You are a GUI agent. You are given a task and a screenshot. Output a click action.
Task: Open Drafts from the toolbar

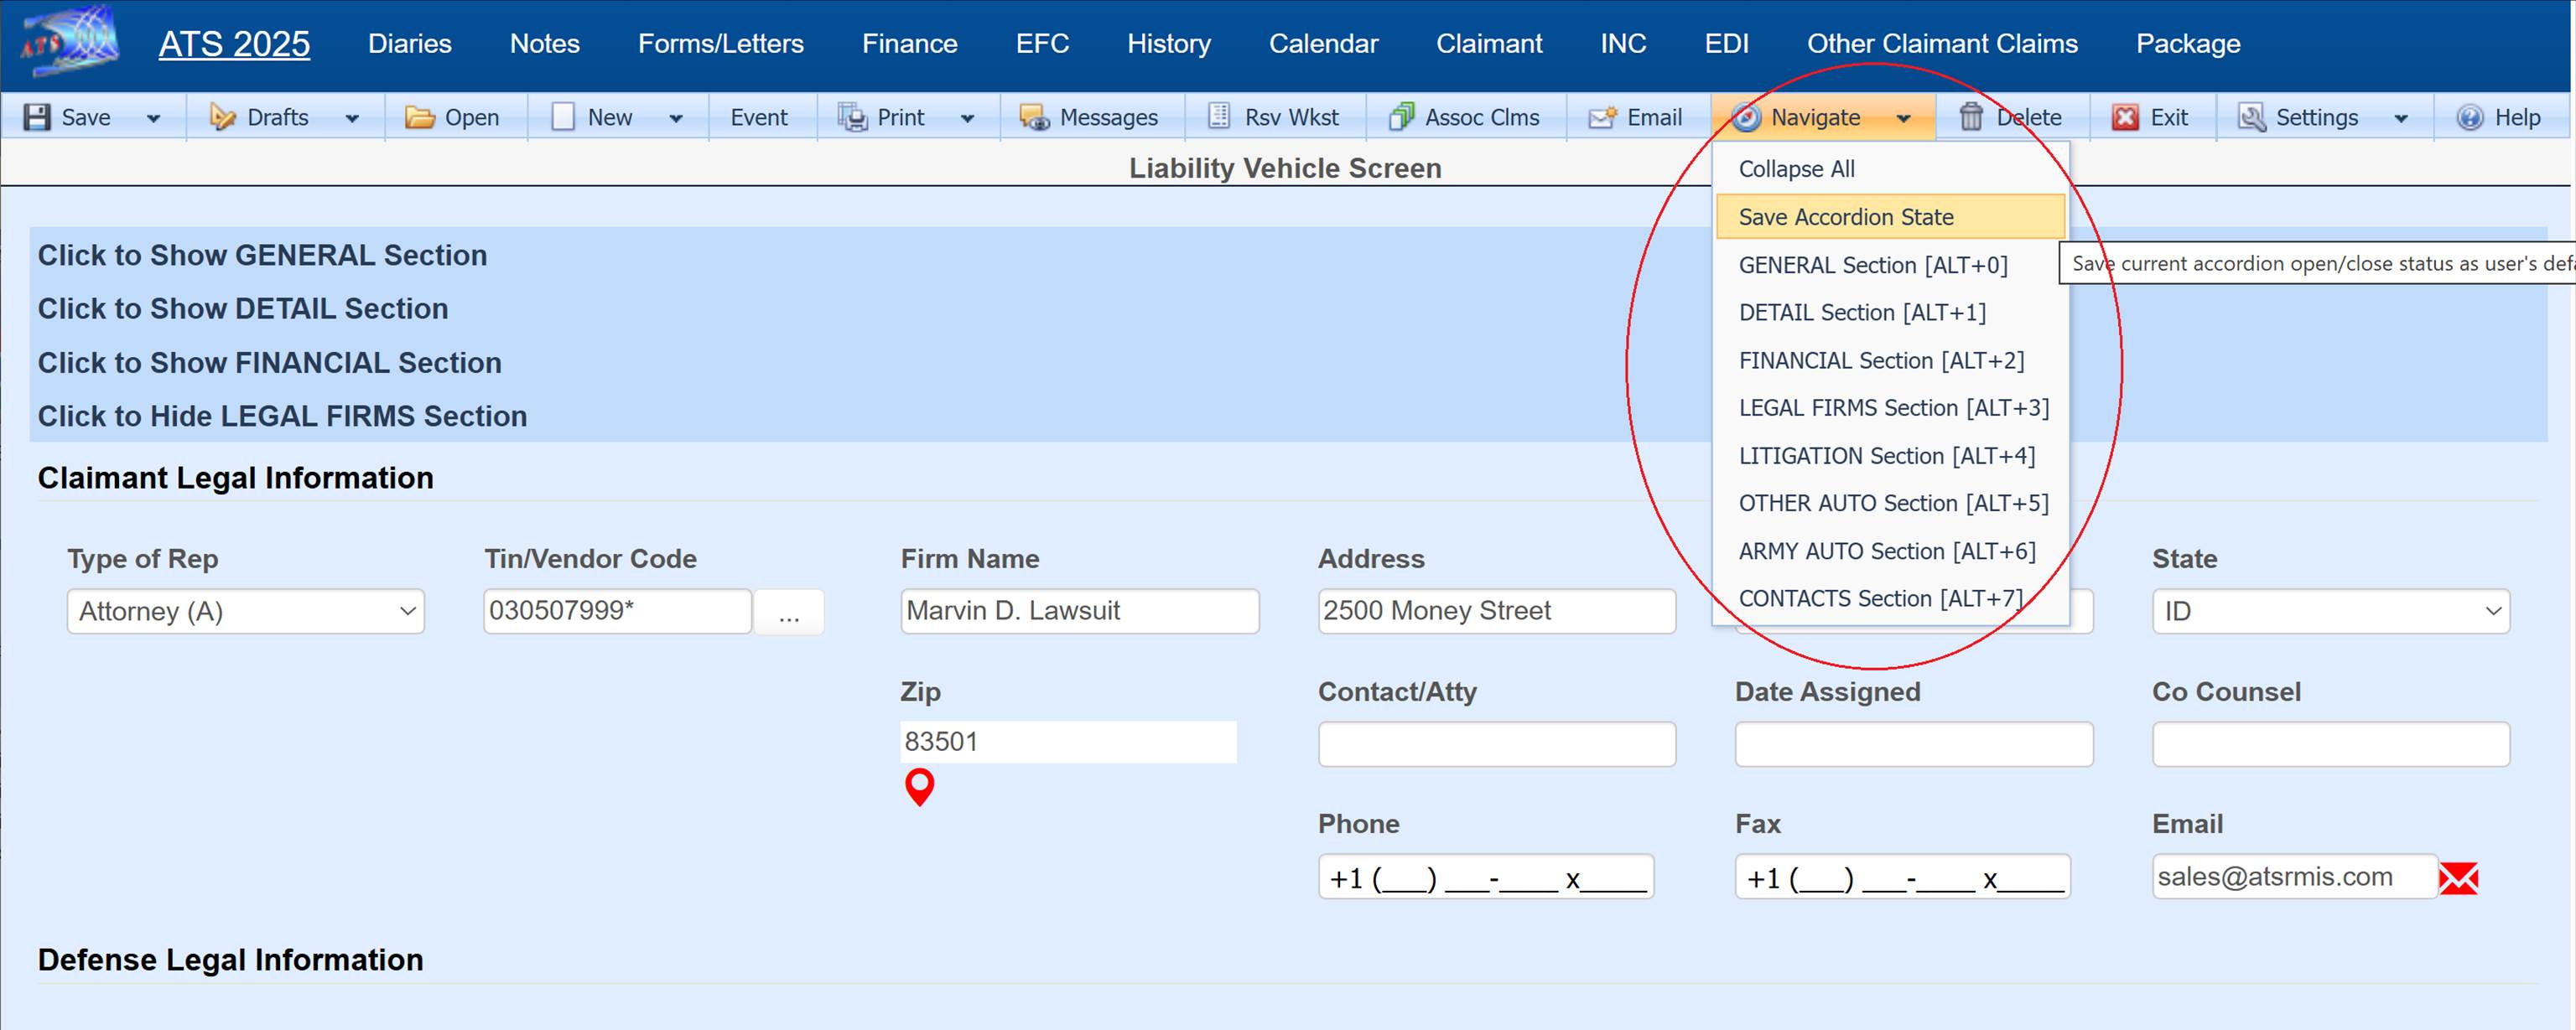click(261, 116)
